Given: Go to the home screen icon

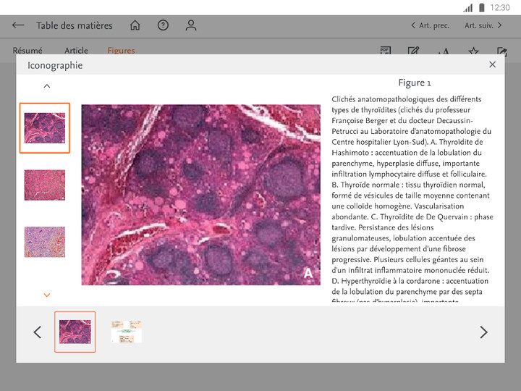Looking at the screenshot, I should pyautogui.click(x=135, y=25).
